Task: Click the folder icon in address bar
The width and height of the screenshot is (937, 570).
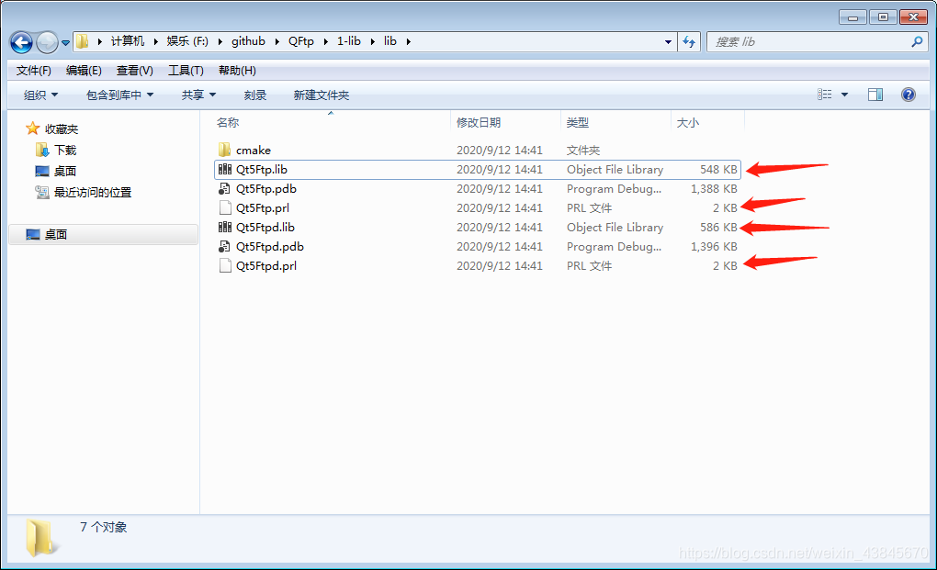Action: [x=82, y=41]
